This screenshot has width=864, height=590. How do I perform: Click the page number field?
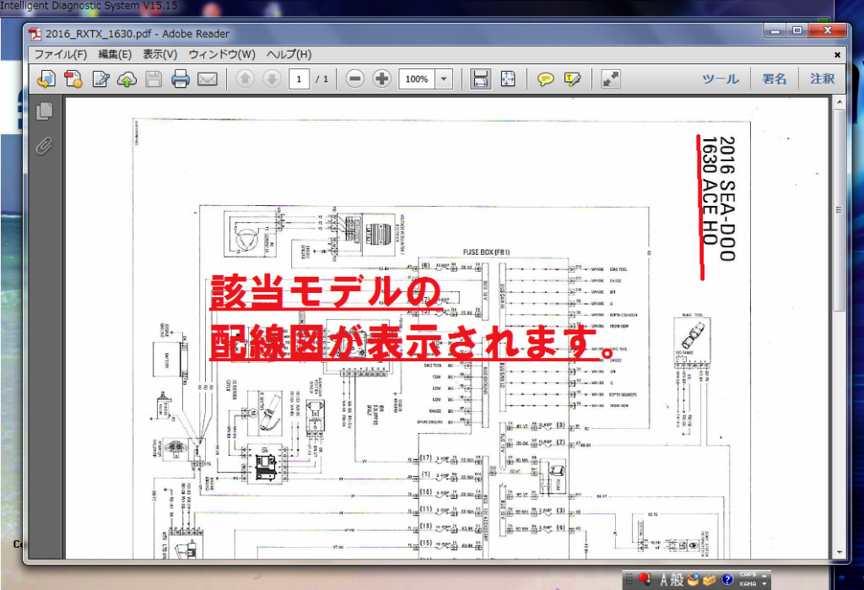point(300,78)
